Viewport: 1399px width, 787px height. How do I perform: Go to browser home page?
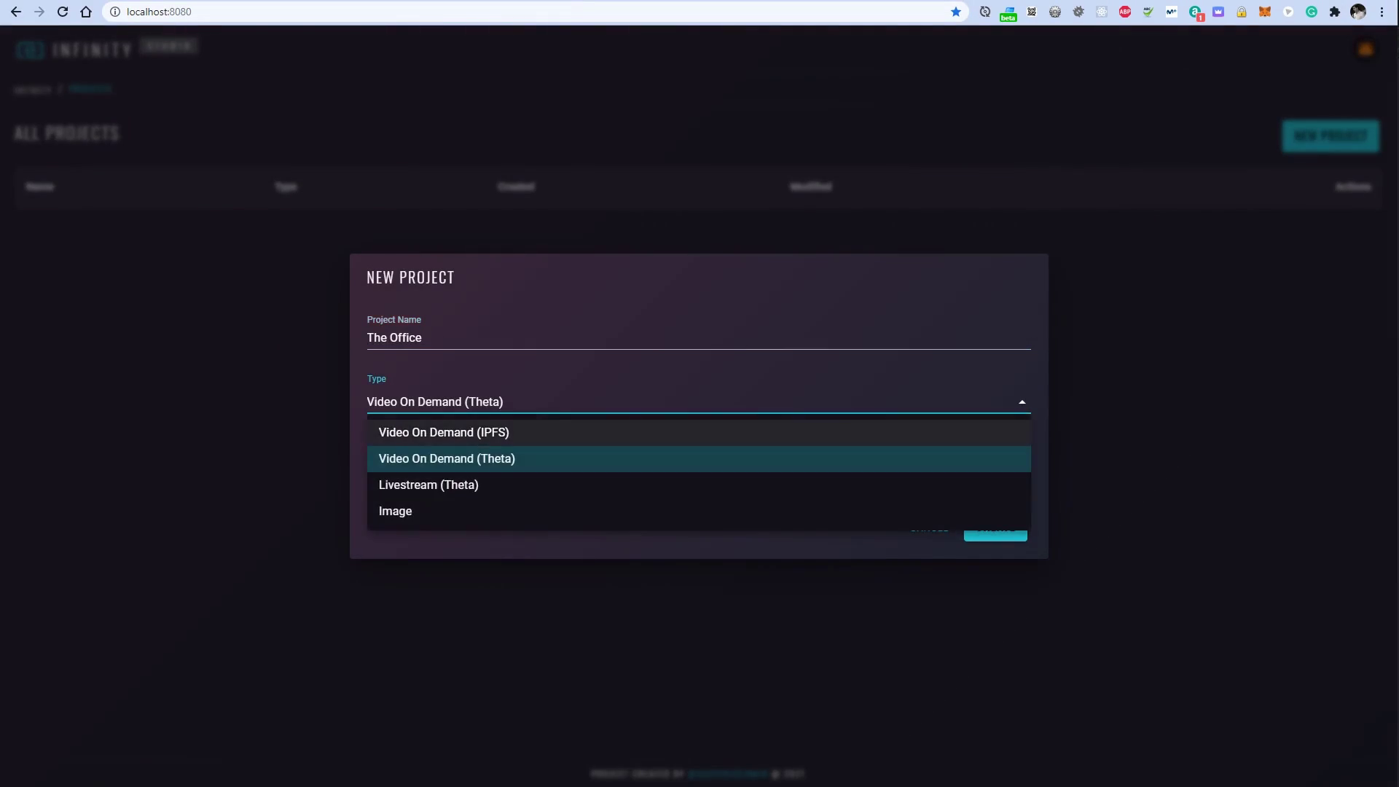pos(86,12)
